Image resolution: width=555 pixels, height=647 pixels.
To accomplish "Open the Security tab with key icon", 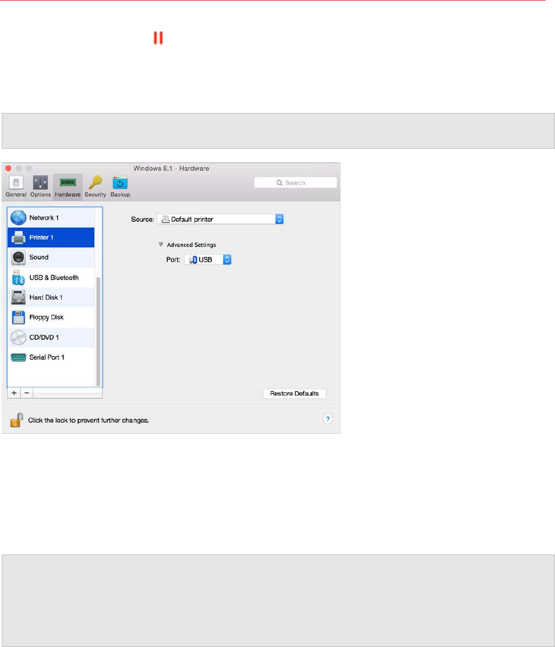I will pyautogui.click(x=96, y=186).
